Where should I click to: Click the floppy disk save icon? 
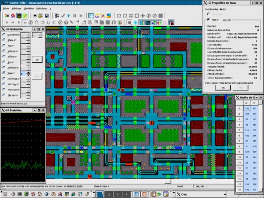point(47,15)
